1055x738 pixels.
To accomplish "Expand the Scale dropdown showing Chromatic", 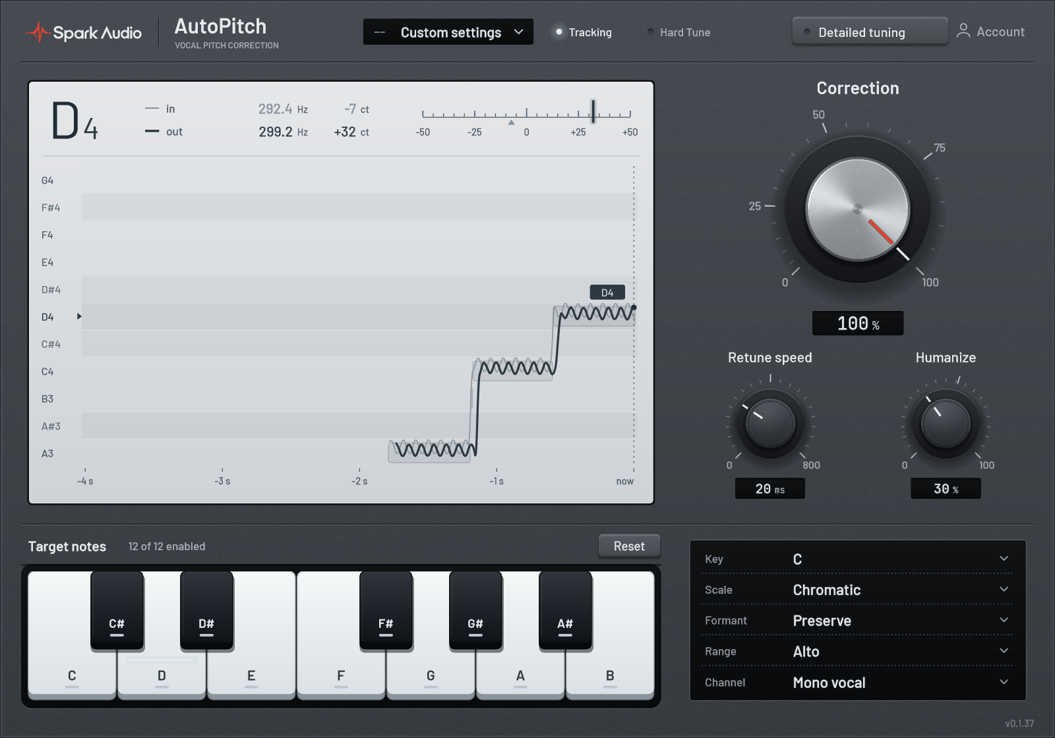I will [x=857, y=590].
